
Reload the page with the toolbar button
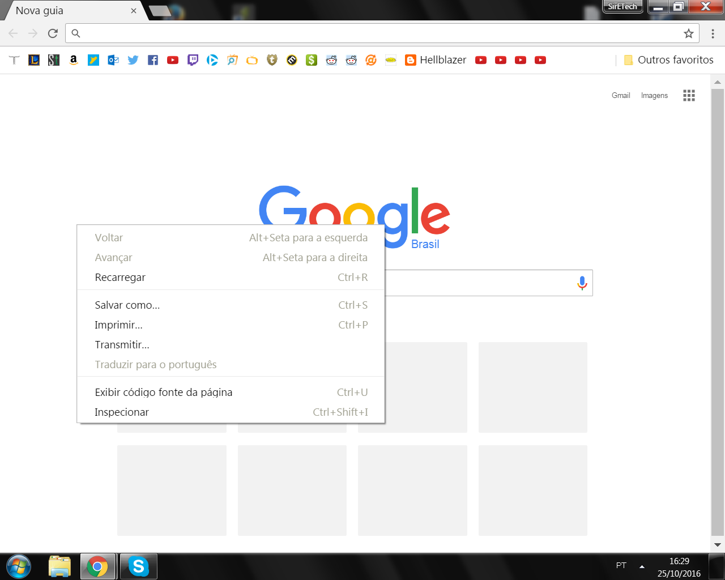53,33
